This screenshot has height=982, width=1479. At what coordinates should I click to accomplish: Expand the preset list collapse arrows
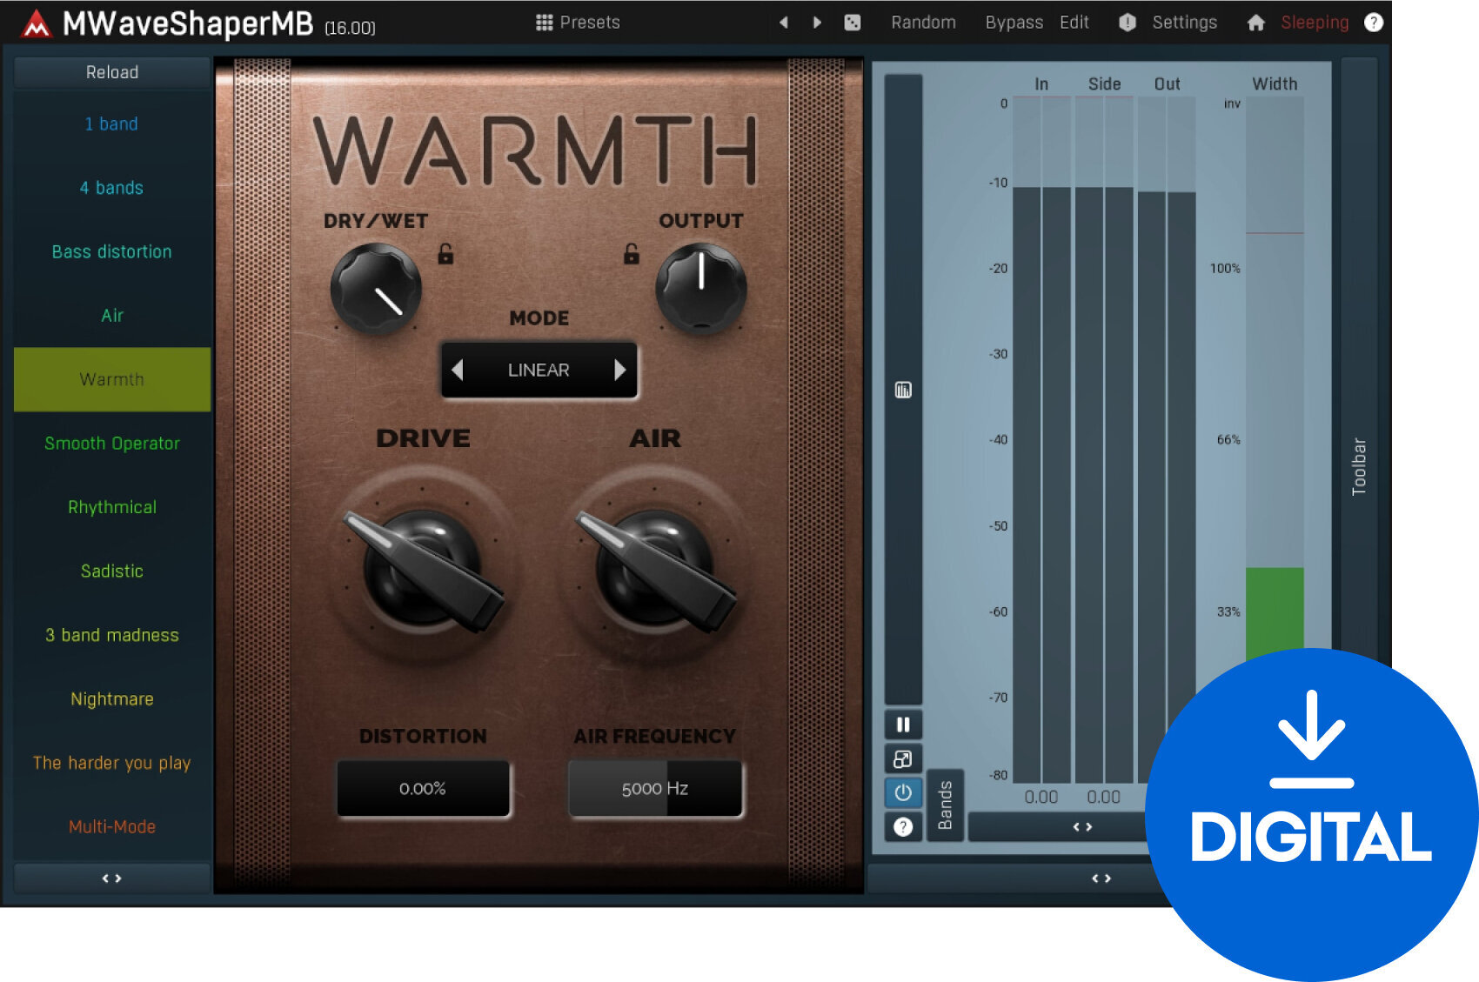tap(112, 878)
